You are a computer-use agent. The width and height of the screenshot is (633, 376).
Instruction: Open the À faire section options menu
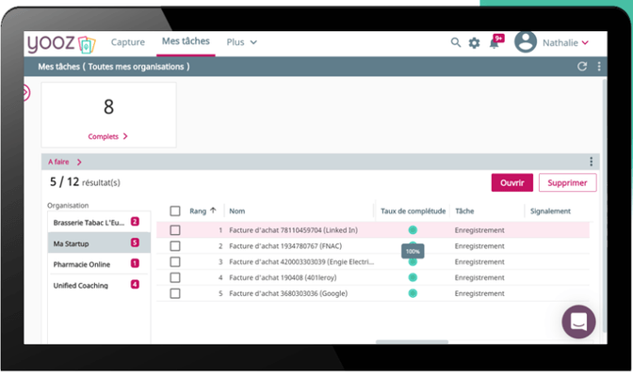[592, 162]
